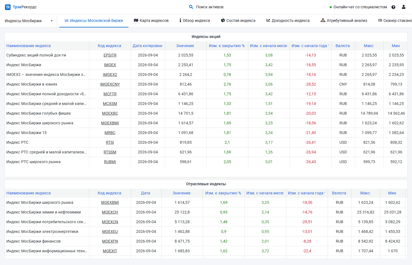Sort Индексы акций table by Дата котировки
This screenshot has width=412, height=265.
pyautogui.click(x=147, y=46)
